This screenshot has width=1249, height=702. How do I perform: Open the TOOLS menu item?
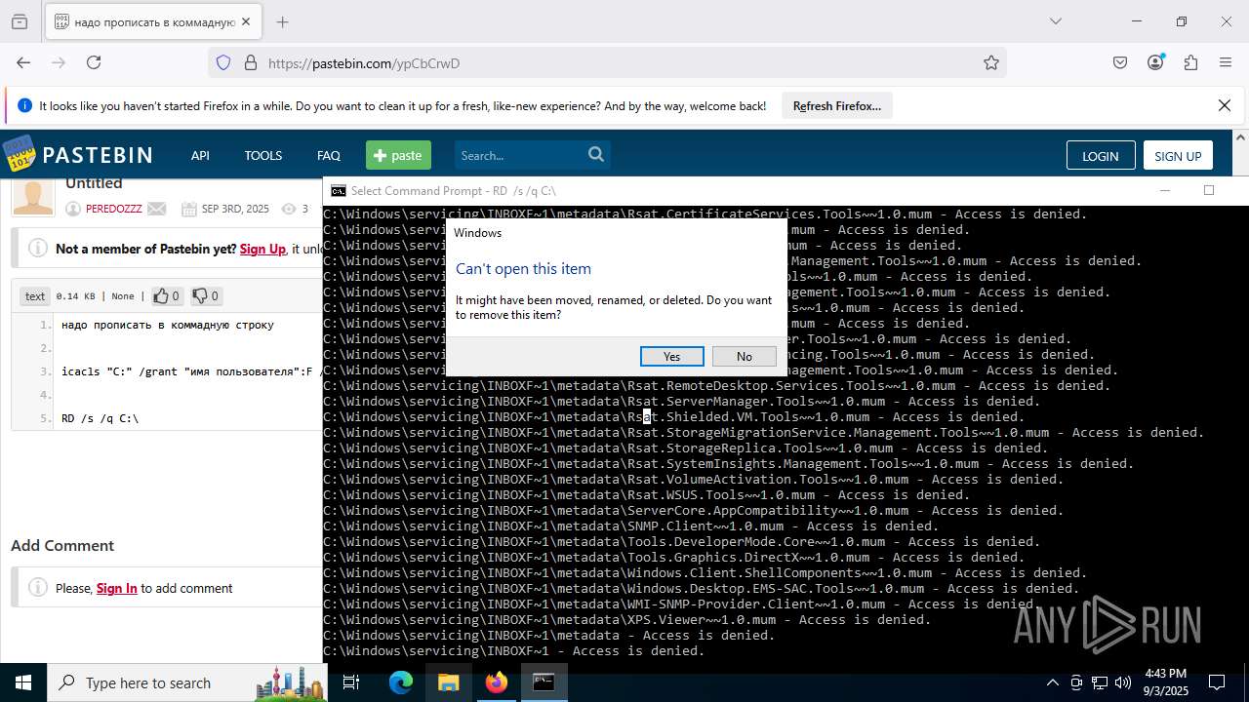click(263, 155)
